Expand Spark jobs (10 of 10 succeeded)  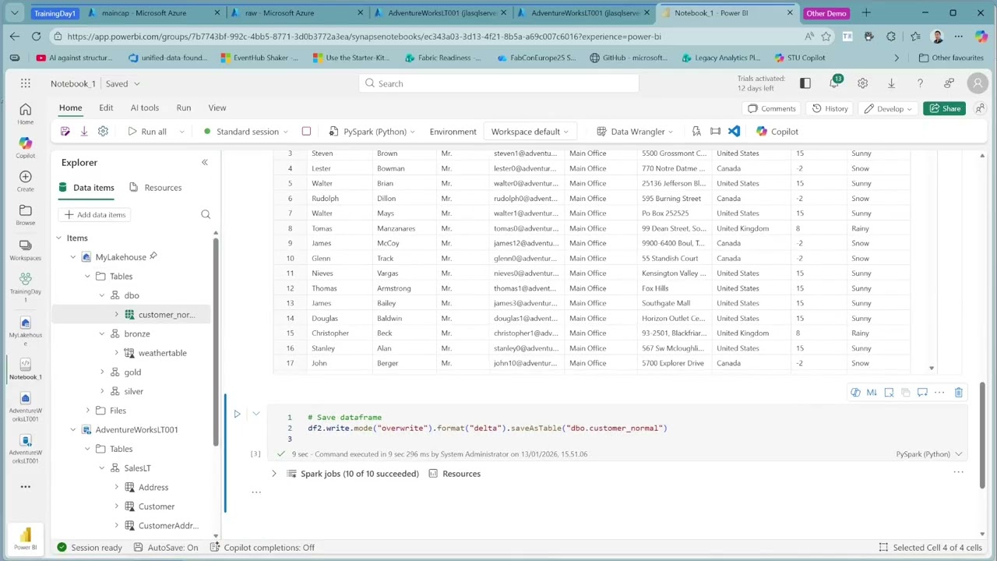(x=273, y=474)
